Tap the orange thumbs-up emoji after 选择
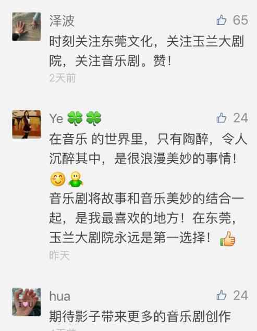The height and width of the screenshot is (331, 257). (x=227, y=239)
